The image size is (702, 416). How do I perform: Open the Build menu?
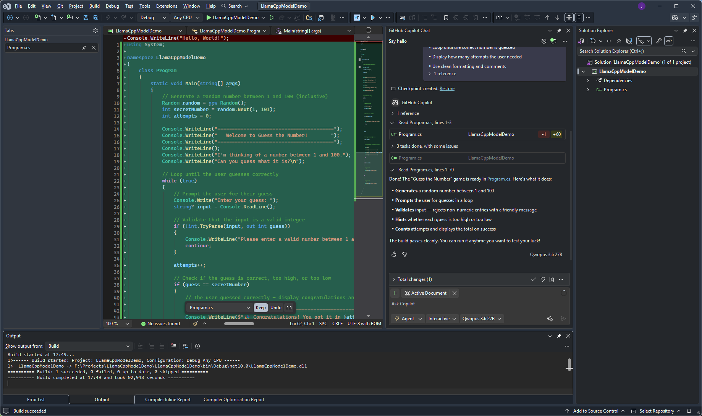94,6
